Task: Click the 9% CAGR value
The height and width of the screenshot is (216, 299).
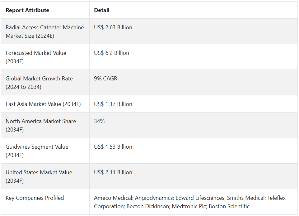Action: tap(105, 79)
